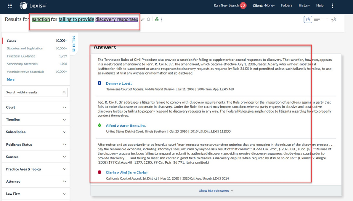
Task: Create an alert with the bell icon
Action: click(x=149, y=19)
